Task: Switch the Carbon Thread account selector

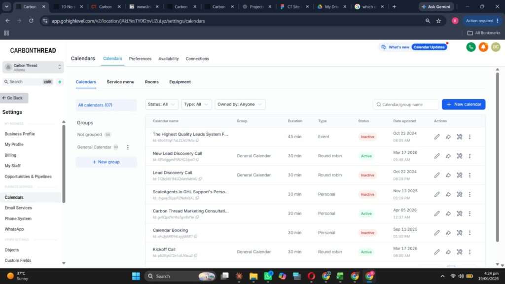Action: tap(33, 67)
